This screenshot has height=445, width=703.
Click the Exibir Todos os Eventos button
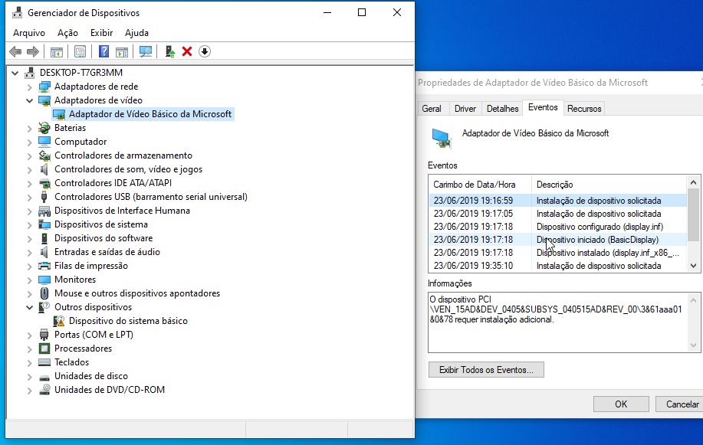[486, 370]
